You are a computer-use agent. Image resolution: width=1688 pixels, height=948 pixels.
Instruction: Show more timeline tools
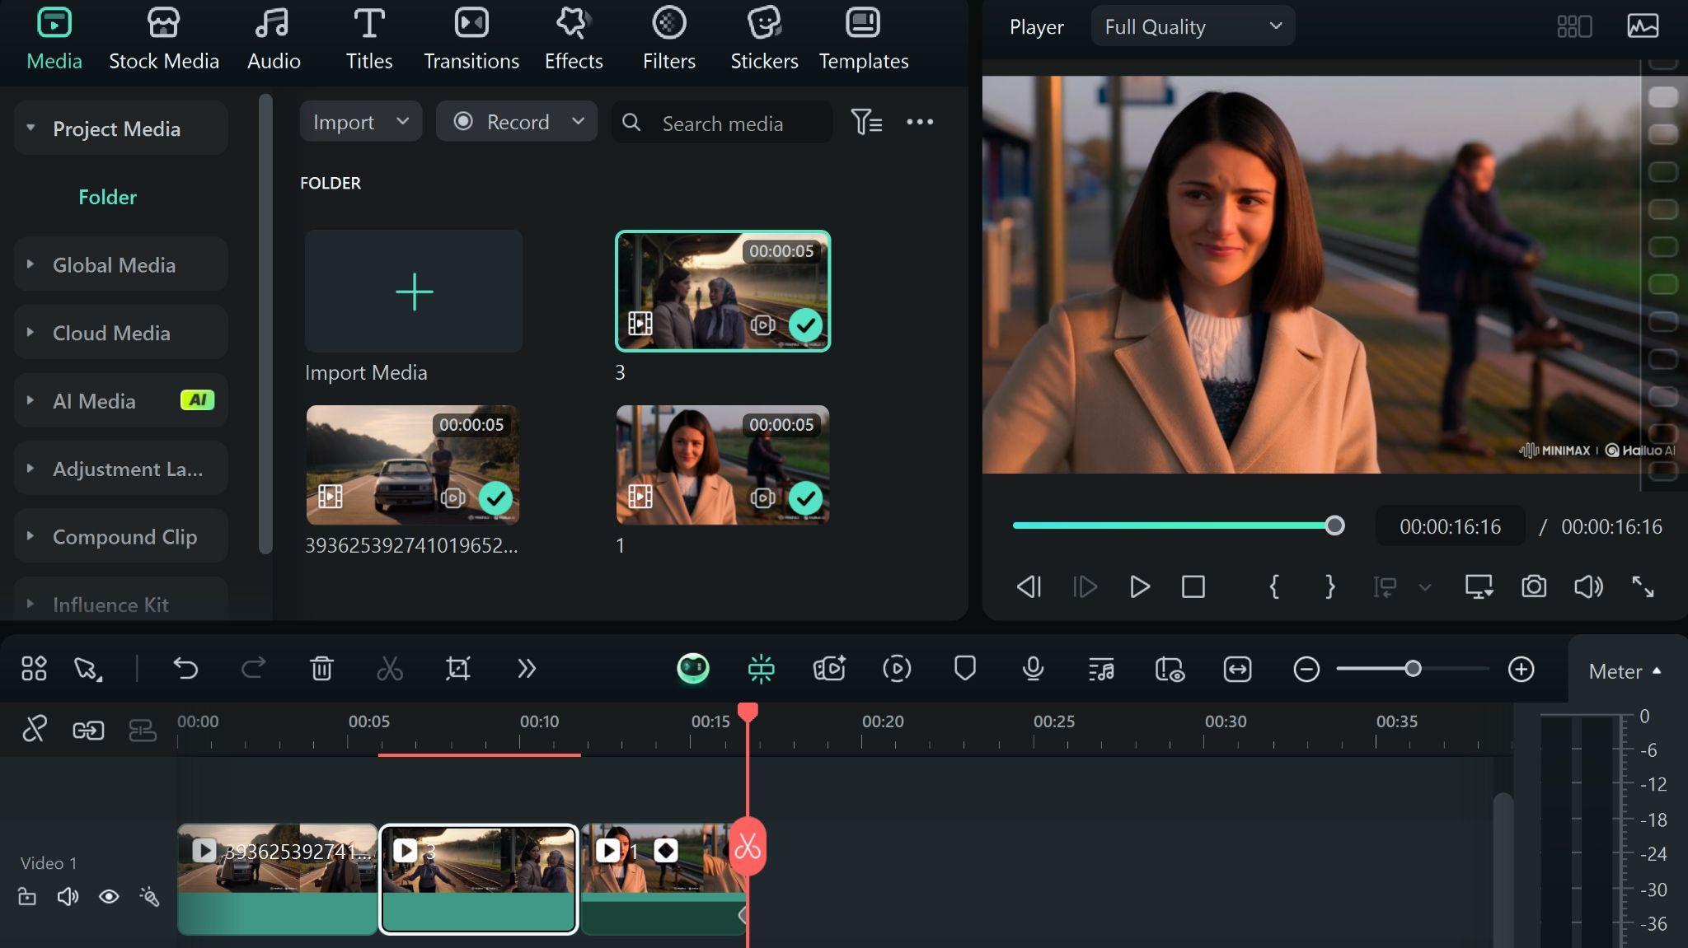point(527,668)
